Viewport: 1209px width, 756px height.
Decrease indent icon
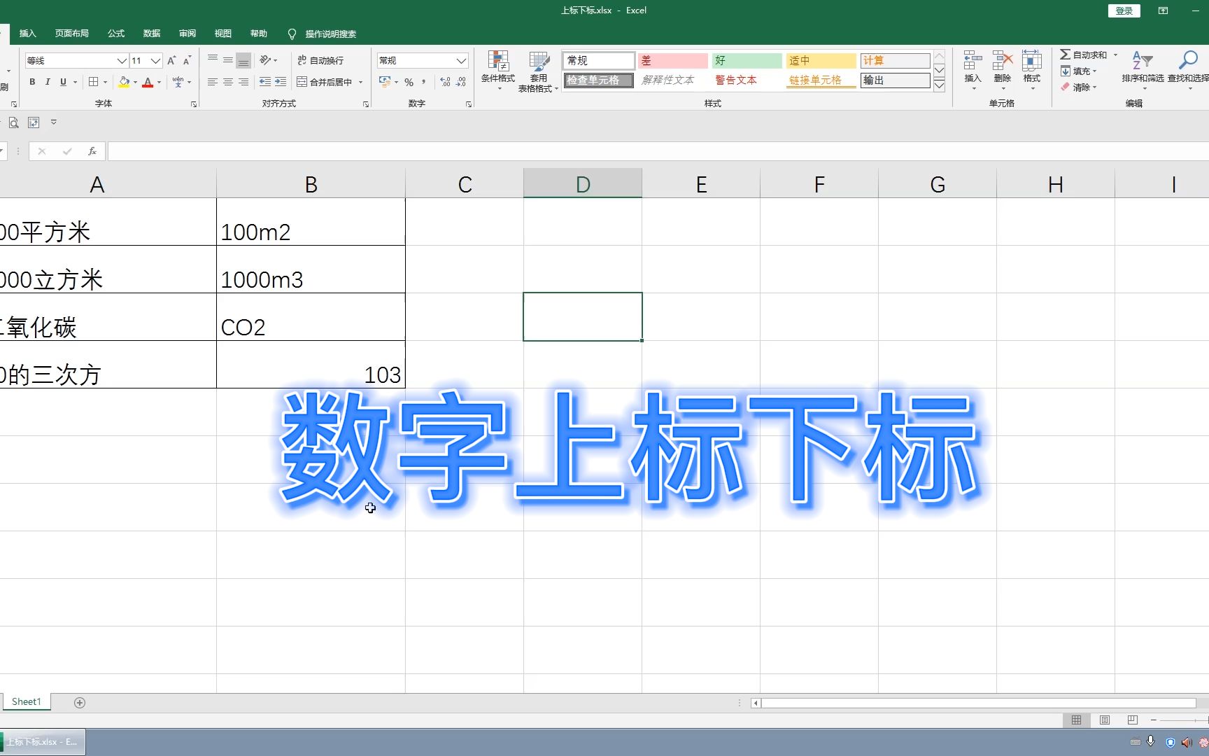[265, 82]
